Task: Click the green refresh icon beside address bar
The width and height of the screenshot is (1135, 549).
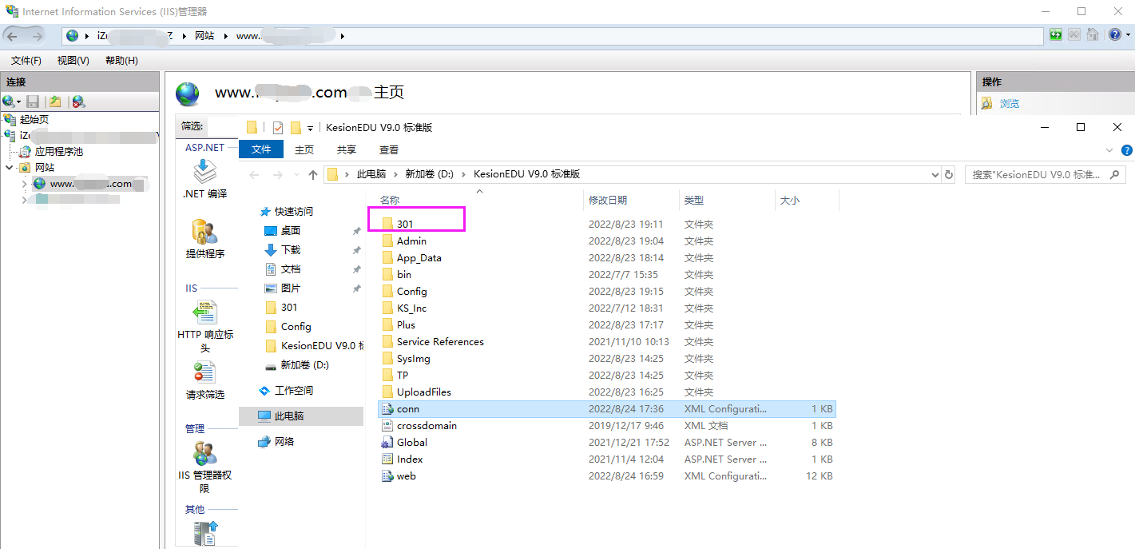Action: coord(1056,35)
